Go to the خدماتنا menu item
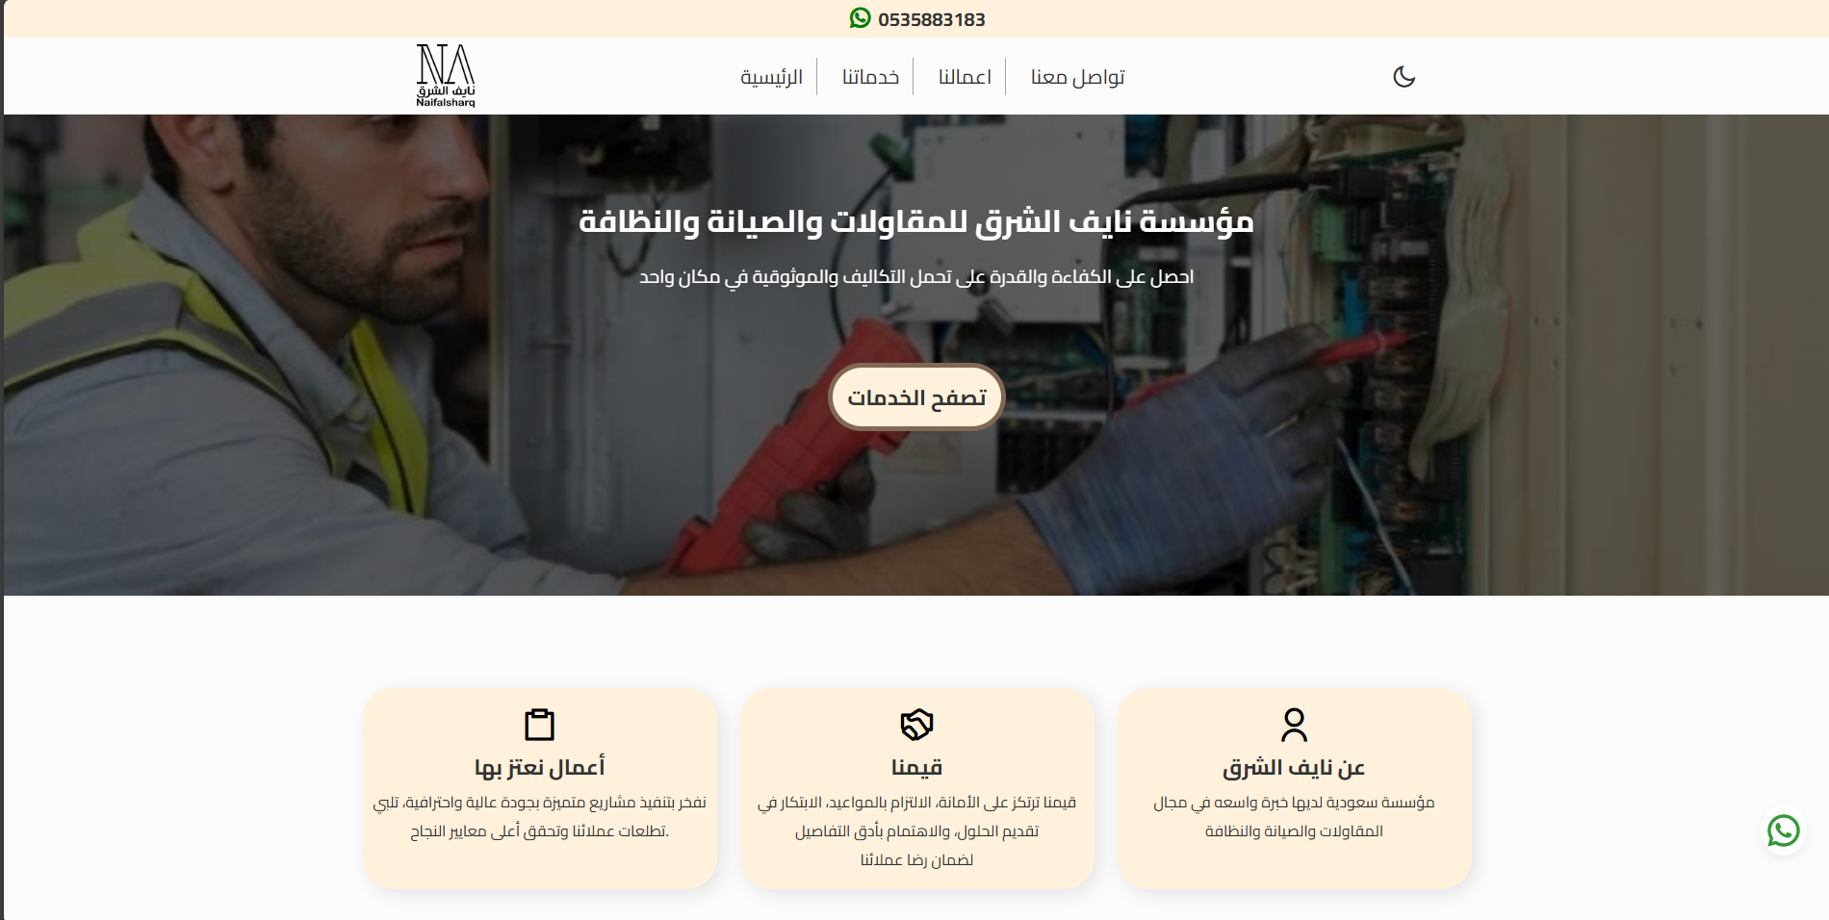This screenshot has height=920, width=1829. (870, 77)
